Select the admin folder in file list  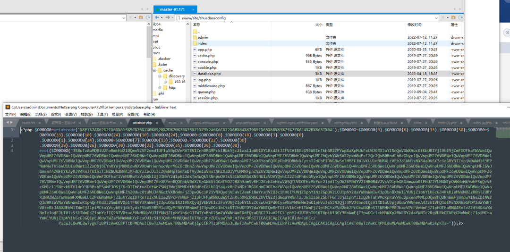pos(203,37)
